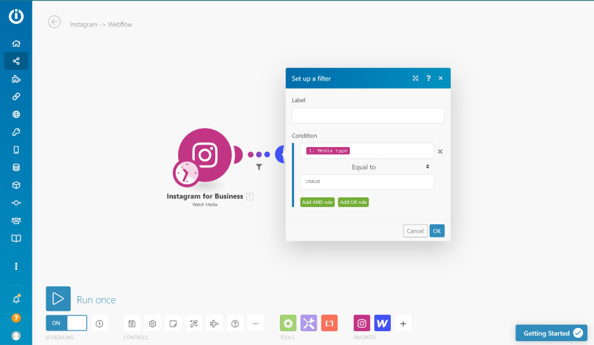594x345 pixels.
Task: Open the Notes icon in controls
Action: tap(173, 323)
